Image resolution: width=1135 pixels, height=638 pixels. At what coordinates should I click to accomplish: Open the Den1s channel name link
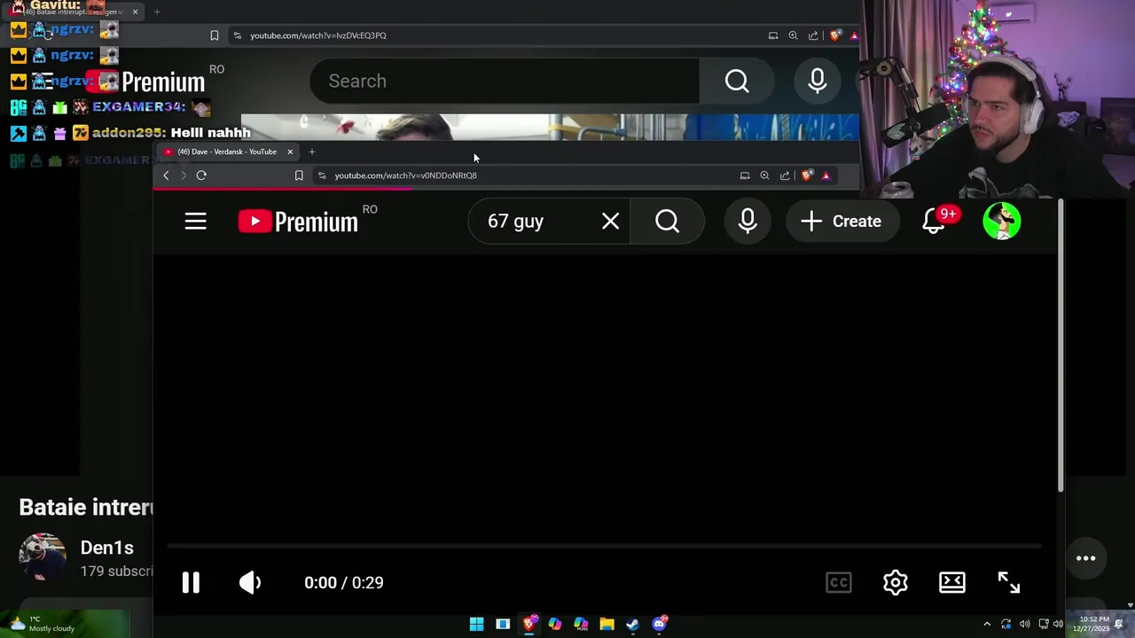[106, 549]
